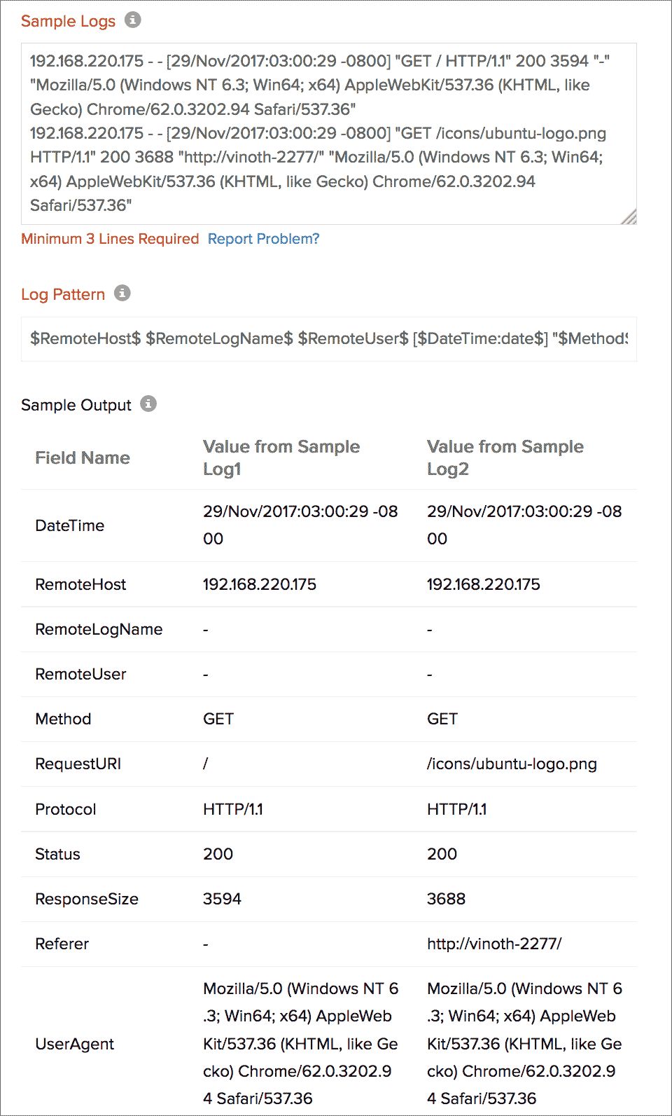Click the /icons/ubuntu-logo.png RequestURI value

[x=512, y=764]
